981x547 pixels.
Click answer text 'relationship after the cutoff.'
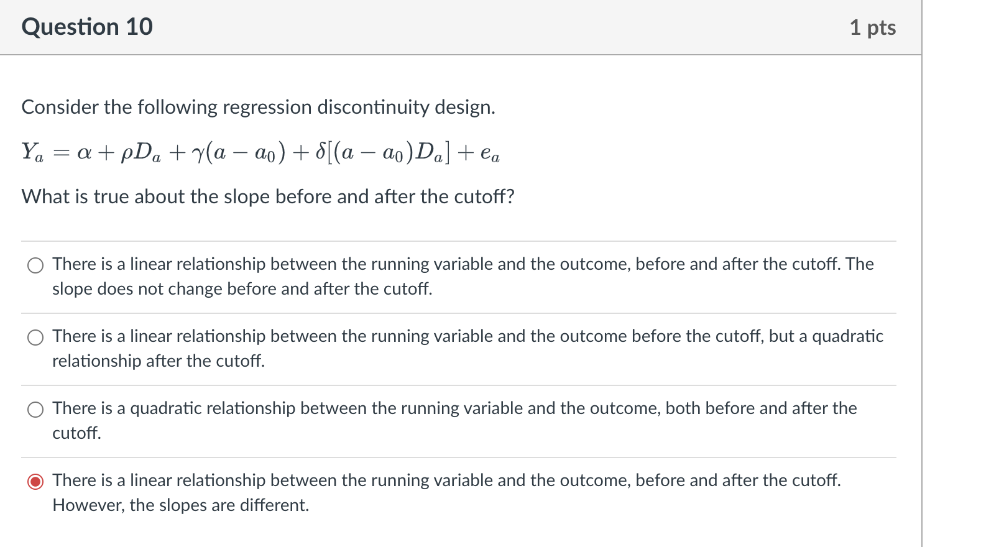point(159,361)
